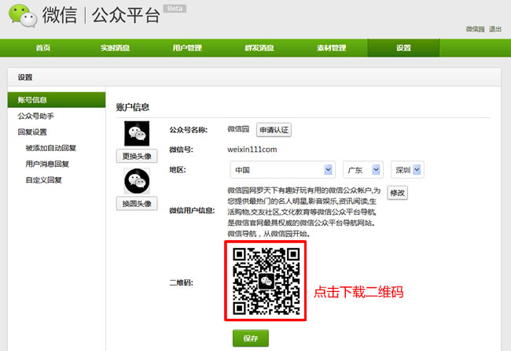Click the 公众号名称 value 微信园
This screenshot has width=511, height=351.
(x=238, y=129)
